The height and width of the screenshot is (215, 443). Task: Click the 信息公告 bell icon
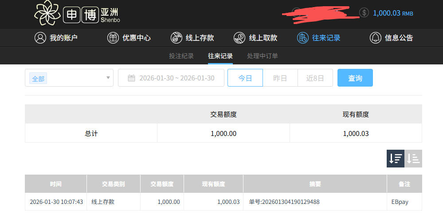click(x=376, y=38)
